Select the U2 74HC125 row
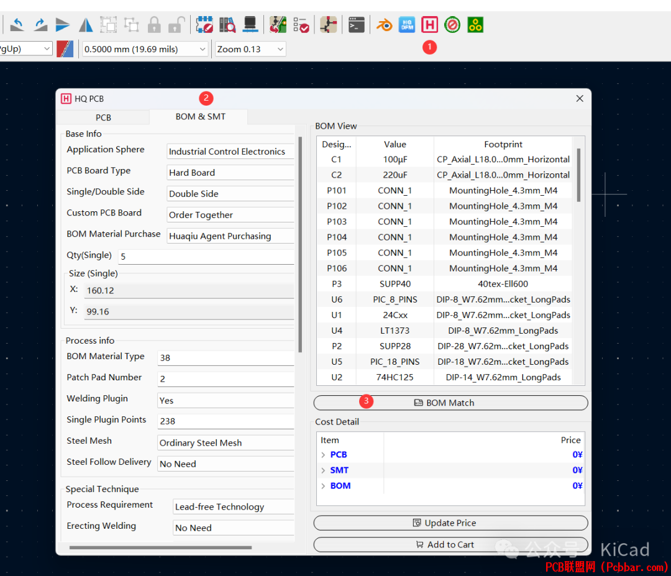The image size is (671, 576). pyautogui.click(x=445, y=377)
